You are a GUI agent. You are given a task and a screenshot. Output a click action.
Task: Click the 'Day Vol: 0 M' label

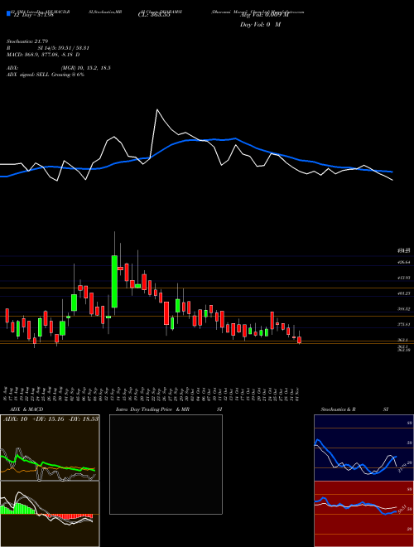point(260,25)
